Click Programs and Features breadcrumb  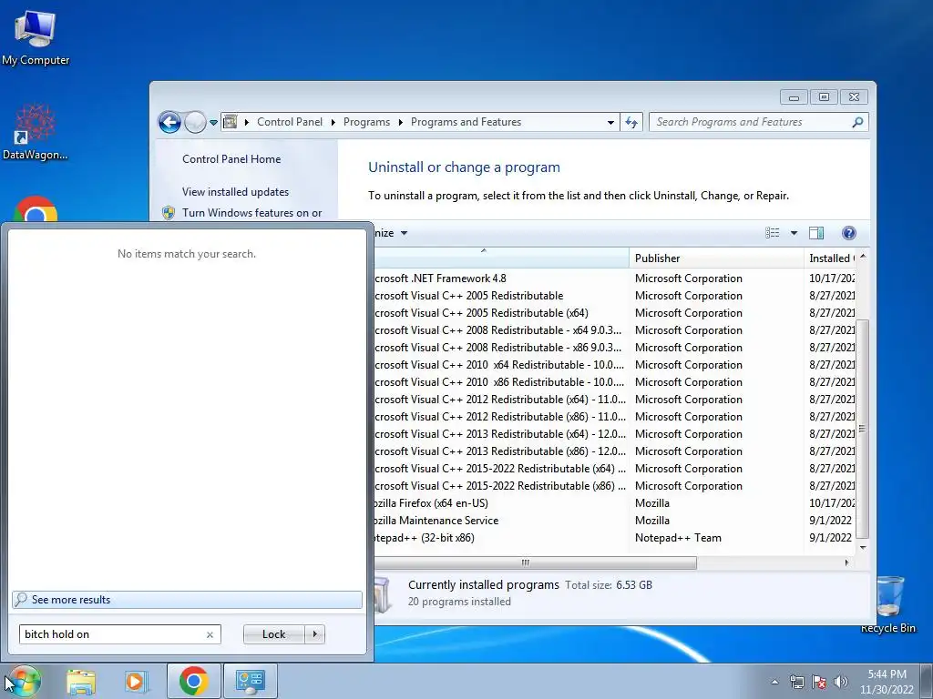tap(466, 122)
